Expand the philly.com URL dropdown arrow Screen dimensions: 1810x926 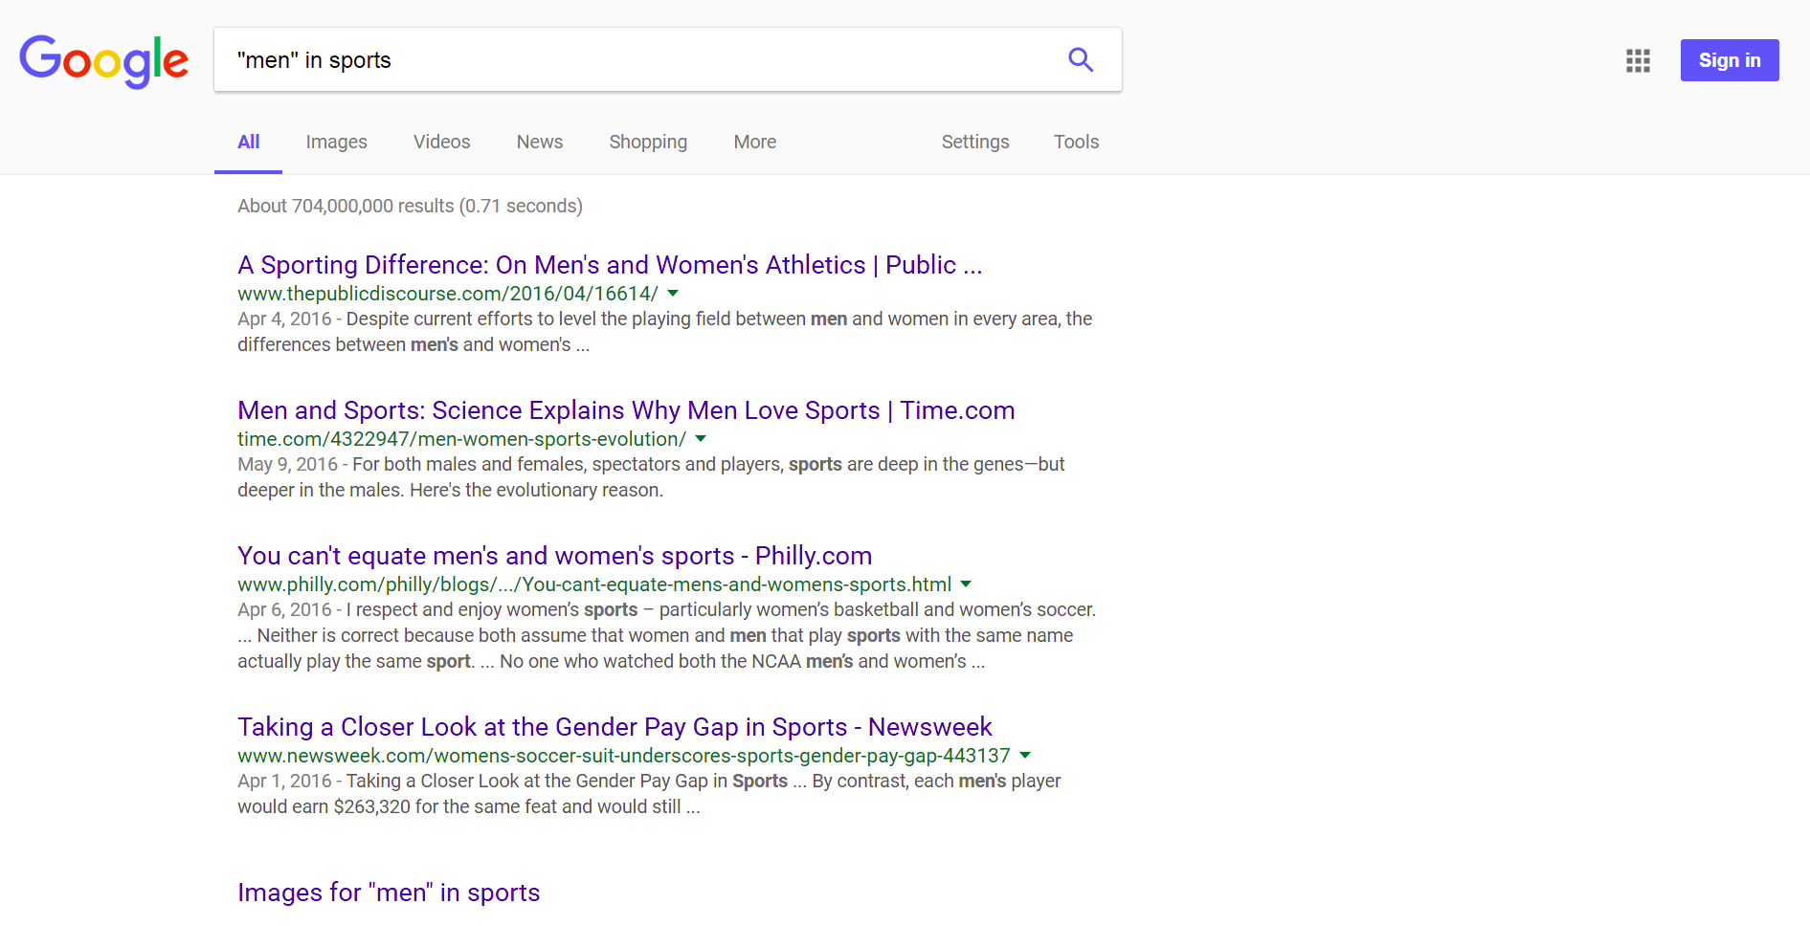click(966, 584)
